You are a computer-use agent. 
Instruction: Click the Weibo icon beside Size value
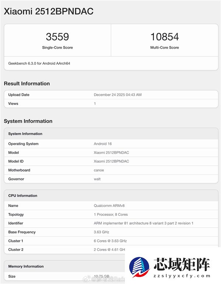click(94, 279)
